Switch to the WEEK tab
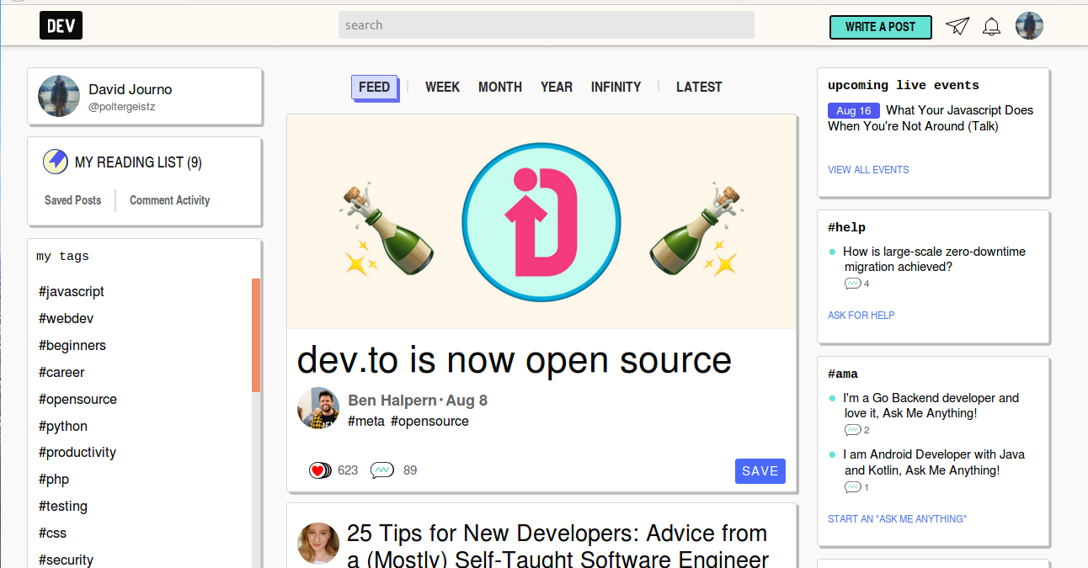1088x568 pixels. pos(442,87)
